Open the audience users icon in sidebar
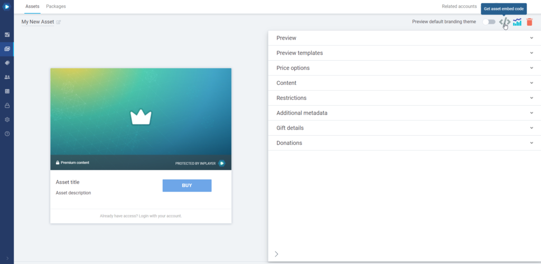 tap(7, 77)
